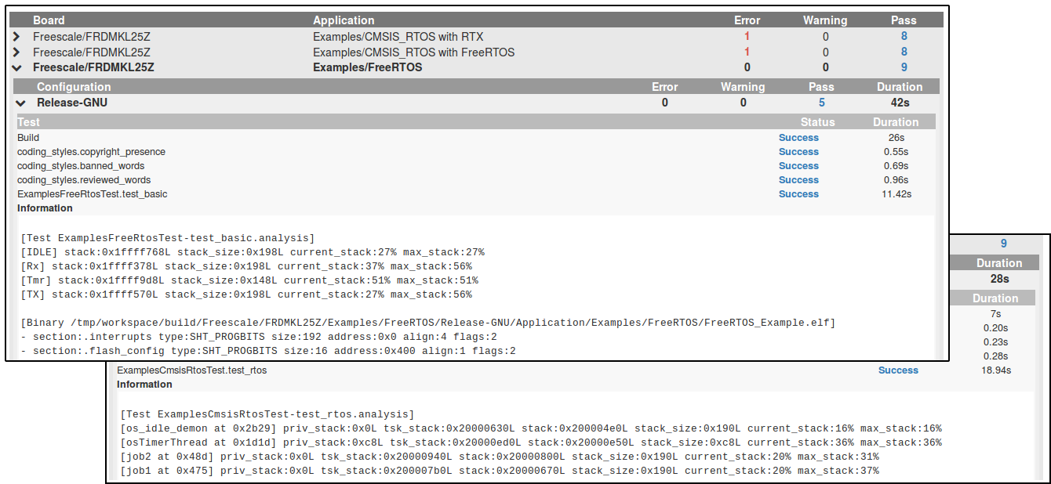This screenshot has height=484, width=1051.
Task: Select the Build test row
Action: (475, 138)
